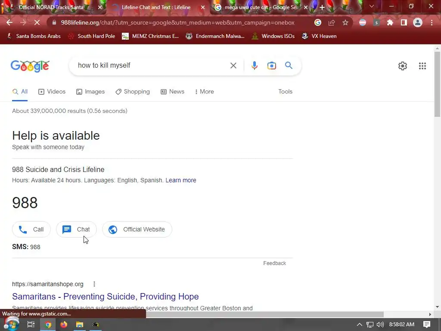The height and width of the screenshot is (331, 441).
Task: Expand the tab search chevron
Action: click(x=371, y=6)
